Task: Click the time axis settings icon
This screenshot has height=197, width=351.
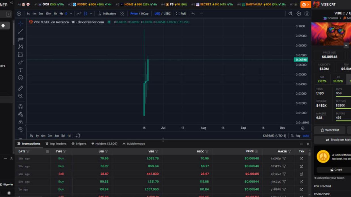Action: (x=303, y=128)
